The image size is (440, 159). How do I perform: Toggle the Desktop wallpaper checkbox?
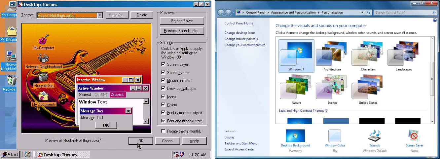[x=164, y=89]
